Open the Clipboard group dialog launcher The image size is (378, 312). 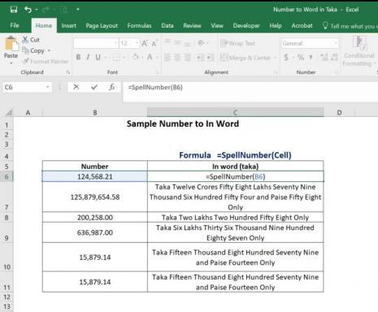coord(68,72)
